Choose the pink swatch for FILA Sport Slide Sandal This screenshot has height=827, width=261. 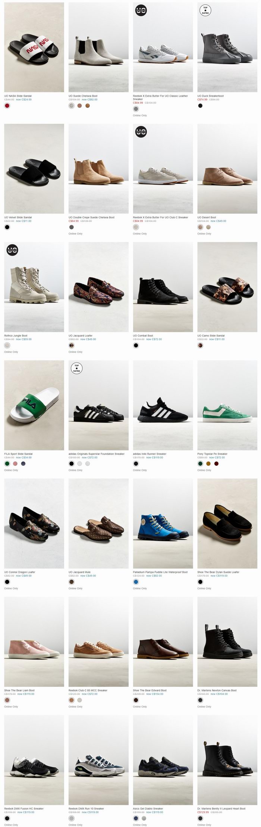[x=15, y=464]
